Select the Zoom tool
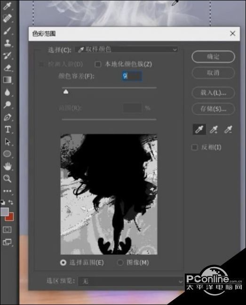Image resolution: width=246 pixels, height=305 pixels. pos(8,179)
